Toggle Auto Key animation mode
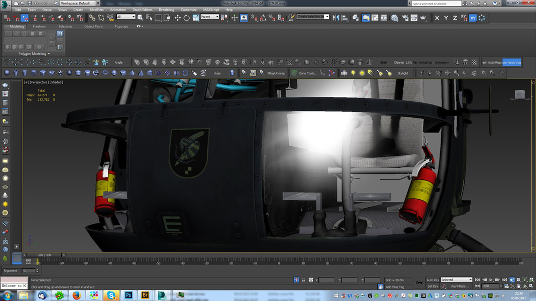This screenshot has width=536, height=301. 433,280
